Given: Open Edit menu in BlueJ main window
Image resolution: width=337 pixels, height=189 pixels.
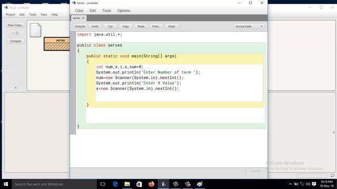Looking at the screenshot, I should pyautogui.click(x=22, y=15).
